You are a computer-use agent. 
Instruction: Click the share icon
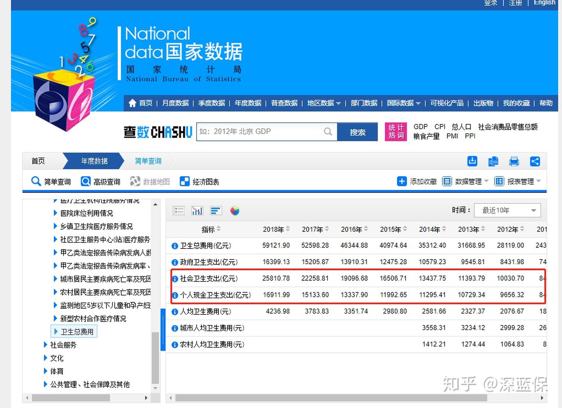coord(535,161)
